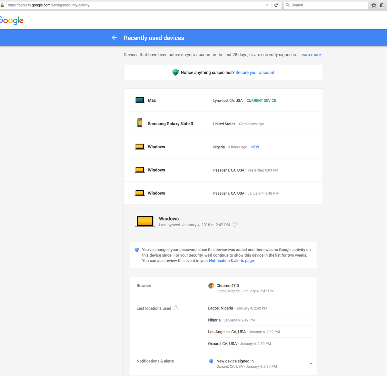This screenshot has height=376, width=387.
Task: Expand the New device signed in alert arrow
Action: (311, 363)
